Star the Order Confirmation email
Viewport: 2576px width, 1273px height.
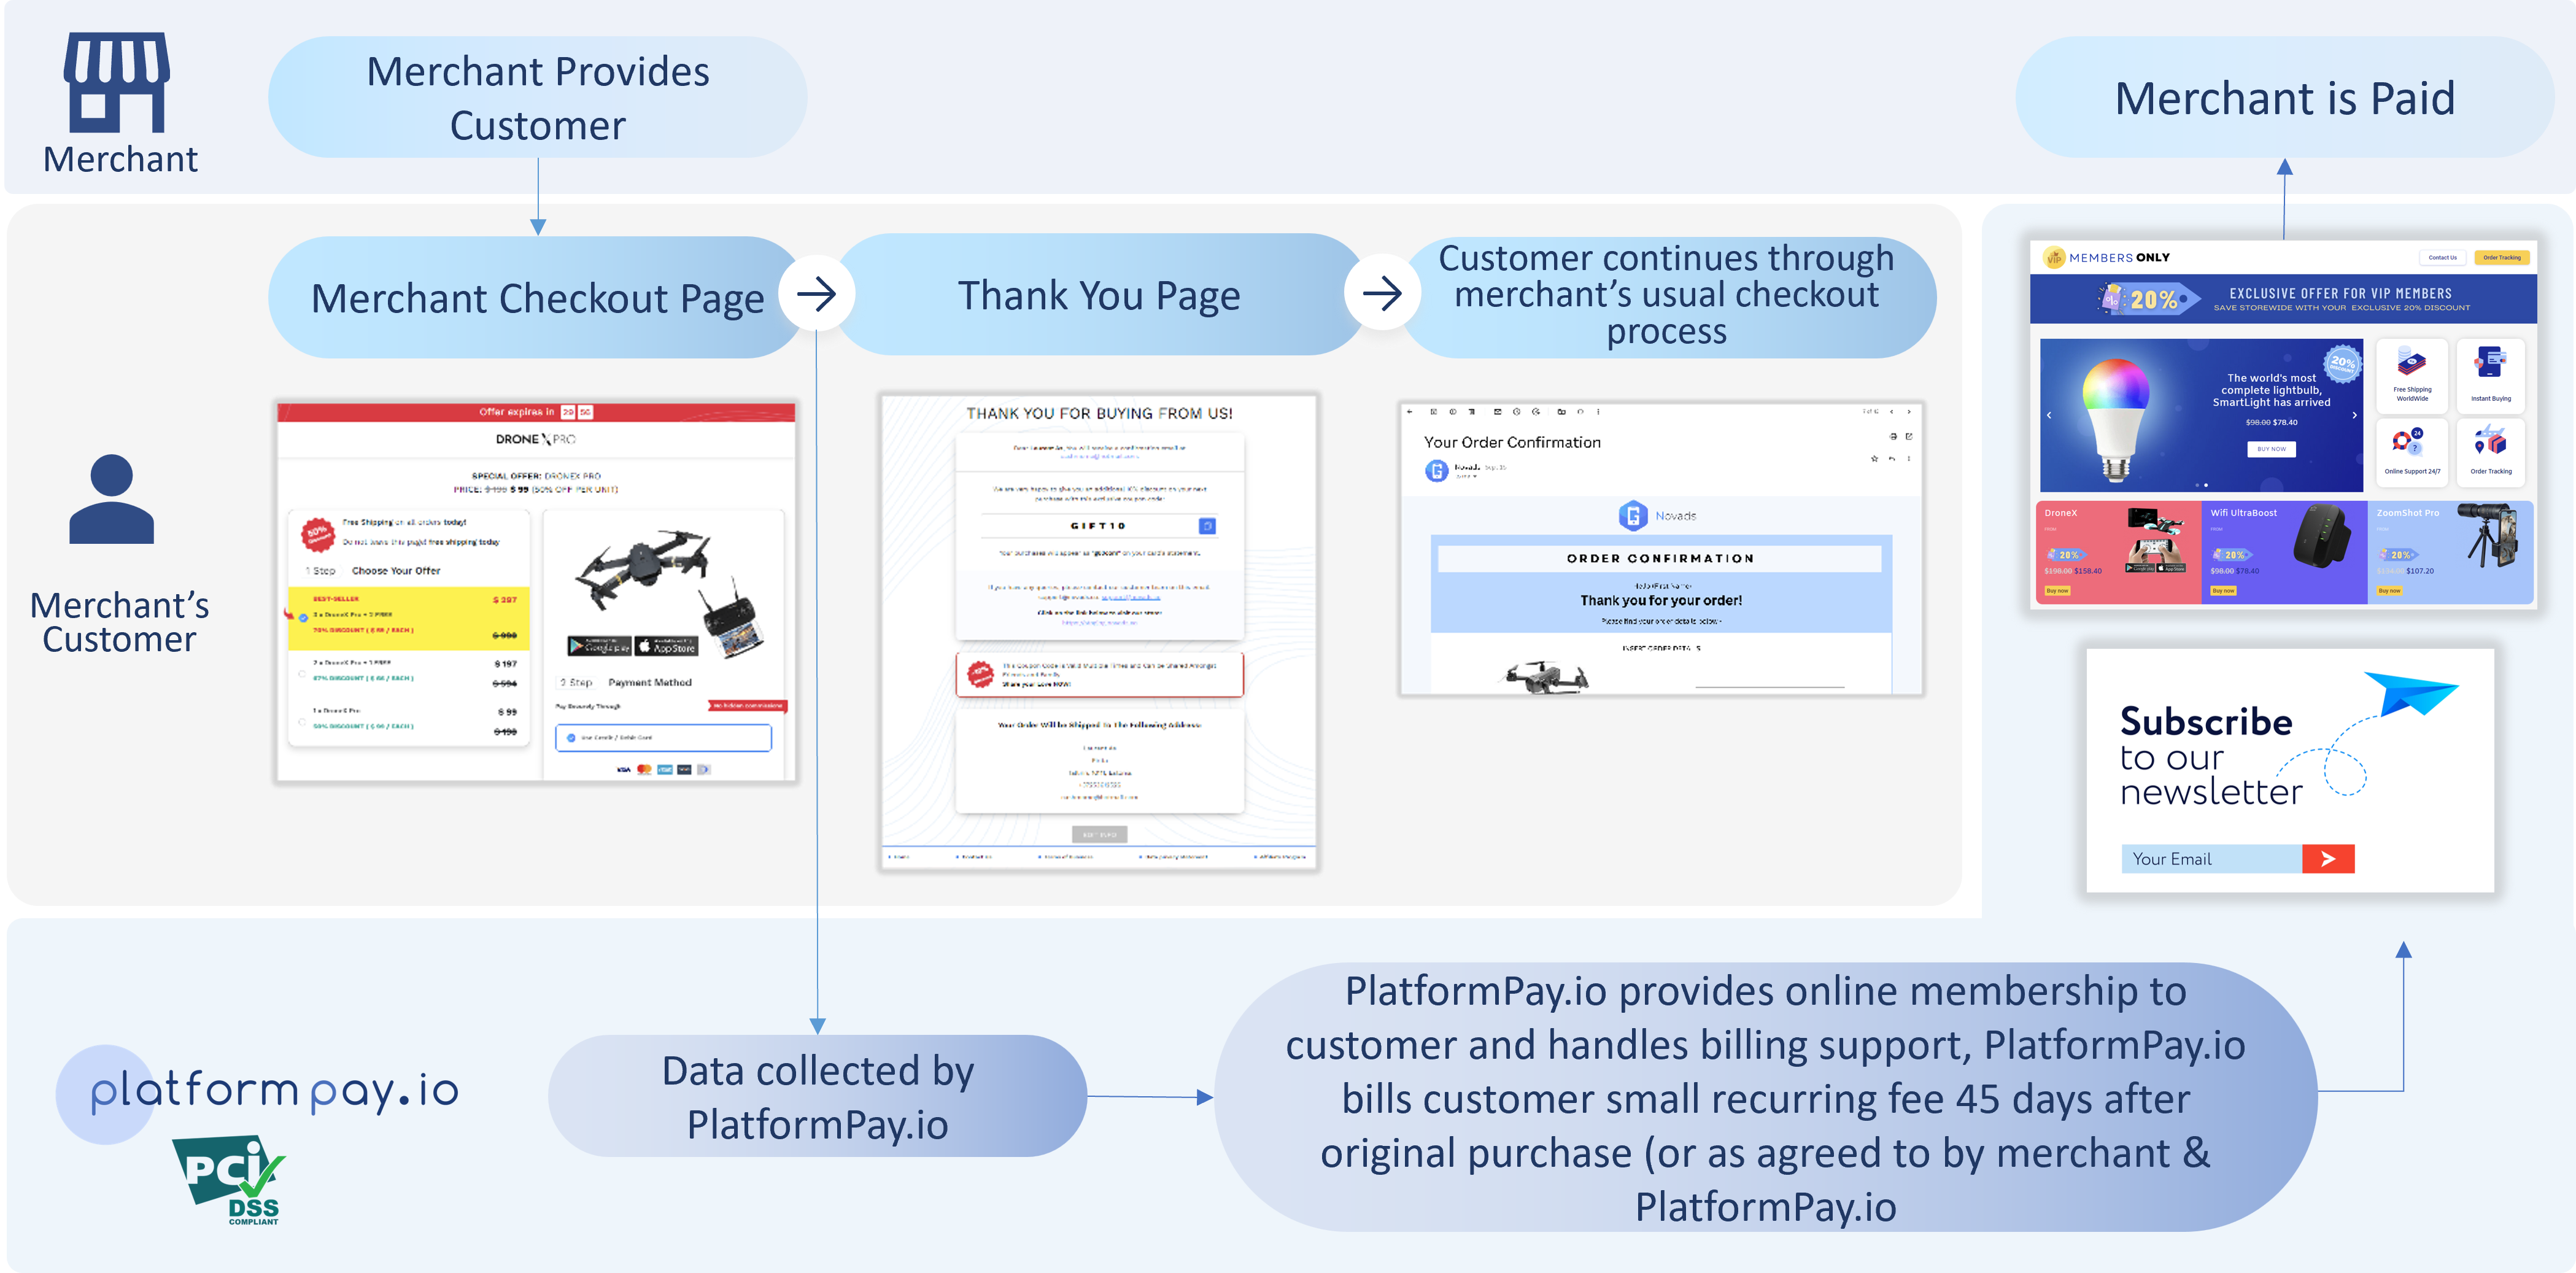(1875, 459)
